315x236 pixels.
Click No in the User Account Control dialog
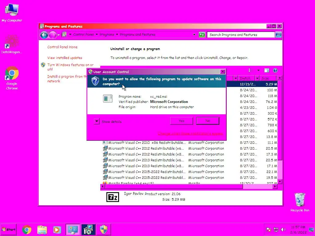point(208,121)
